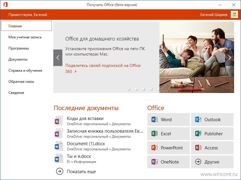Screen dimensions: 241x180
Task: Advance to next banner slide arrow
Action: point(230,58)
